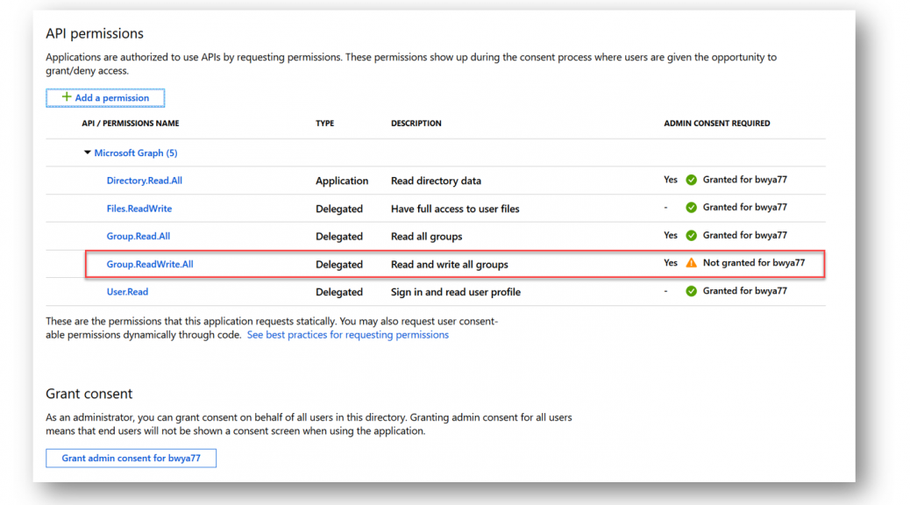
Task: Click the Yes consent value for Group.Read.All
Action: pyautogui.click(x=671, y=235)
